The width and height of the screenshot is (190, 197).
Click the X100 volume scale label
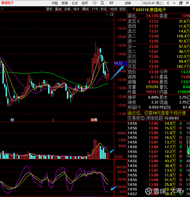point(118,157)
